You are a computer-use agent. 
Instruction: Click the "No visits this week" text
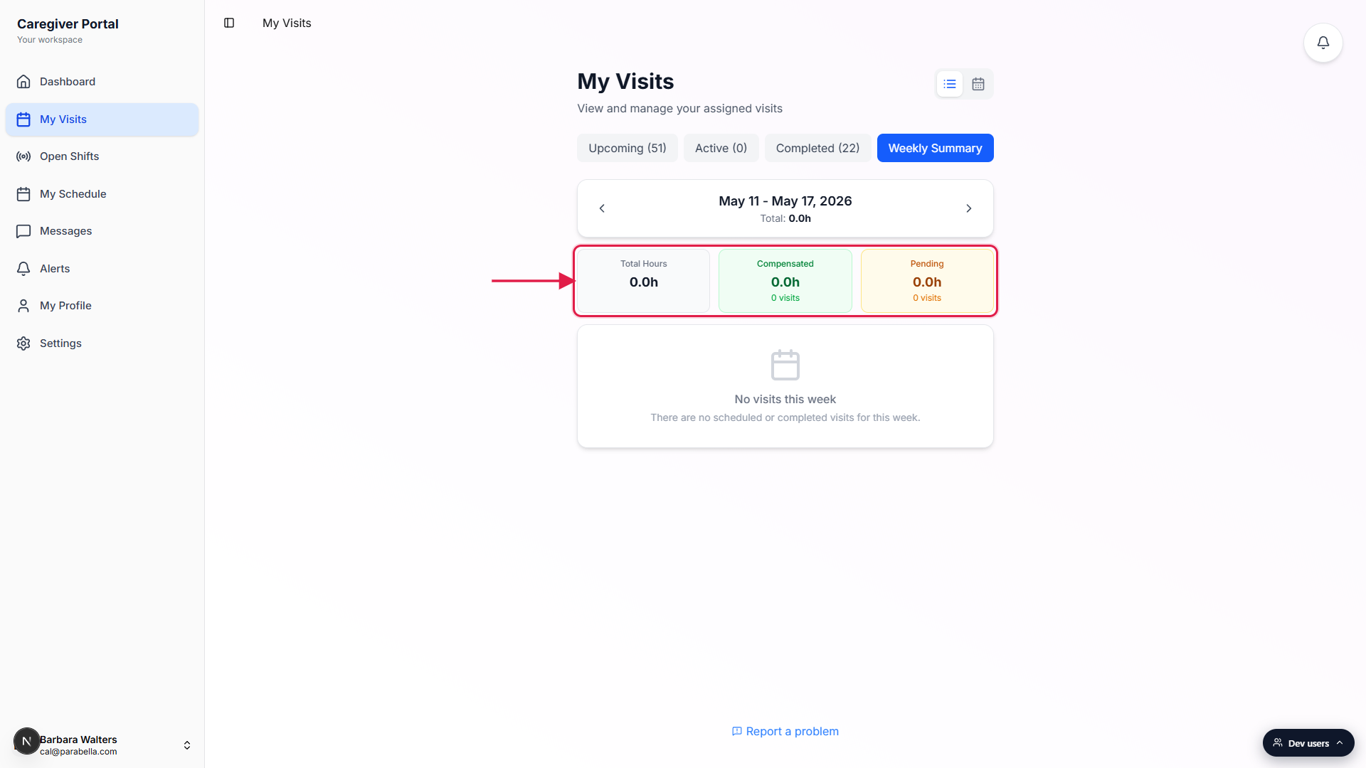785,400
